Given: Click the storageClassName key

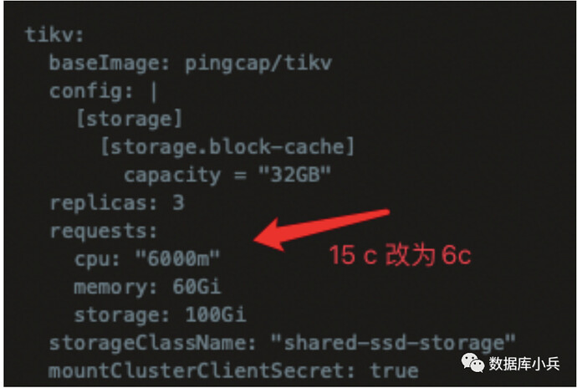Looking at the screenshot, I should point(153,343).
